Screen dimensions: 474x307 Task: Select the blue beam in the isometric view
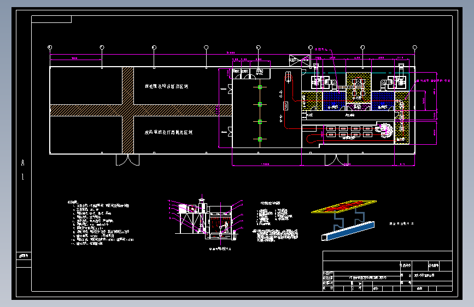pyautogui.click(x=348, y=231)
